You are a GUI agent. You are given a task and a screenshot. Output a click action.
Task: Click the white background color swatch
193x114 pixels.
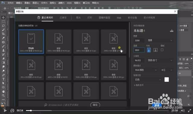pos(166,79)
